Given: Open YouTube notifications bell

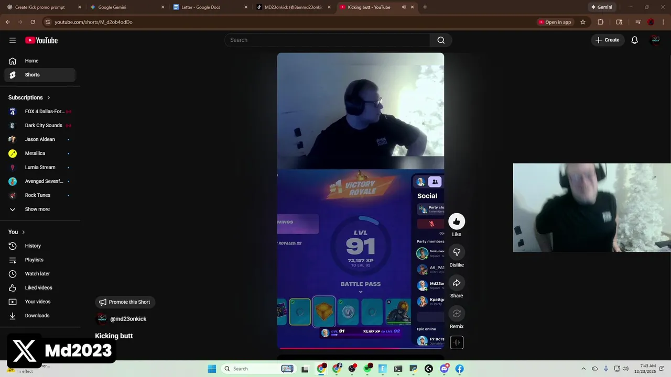Looking at the screenshot, I should click(x=634, y=40).
